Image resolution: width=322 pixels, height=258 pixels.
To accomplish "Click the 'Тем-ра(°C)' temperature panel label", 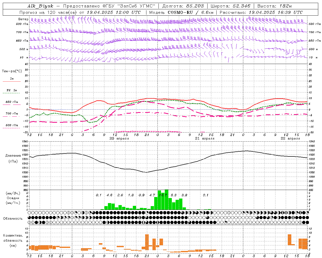I will tap(12, 71).
